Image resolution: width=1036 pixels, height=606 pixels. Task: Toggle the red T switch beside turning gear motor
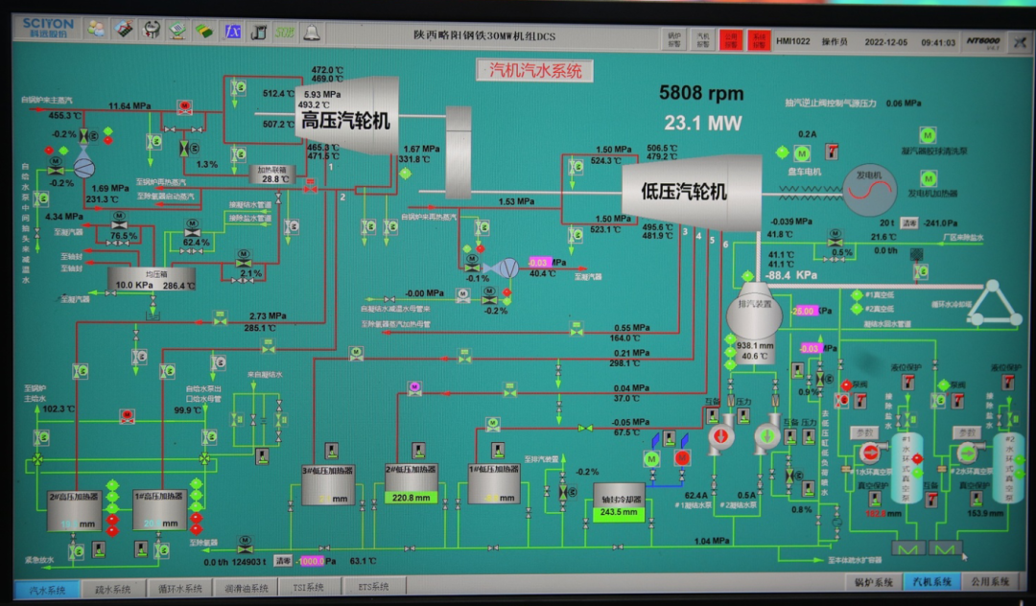click(x=832, y=152)
